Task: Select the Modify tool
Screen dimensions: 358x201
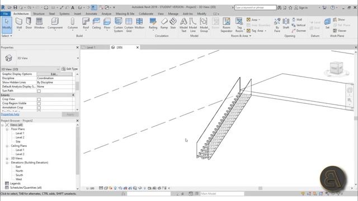Action: point(7,25)
